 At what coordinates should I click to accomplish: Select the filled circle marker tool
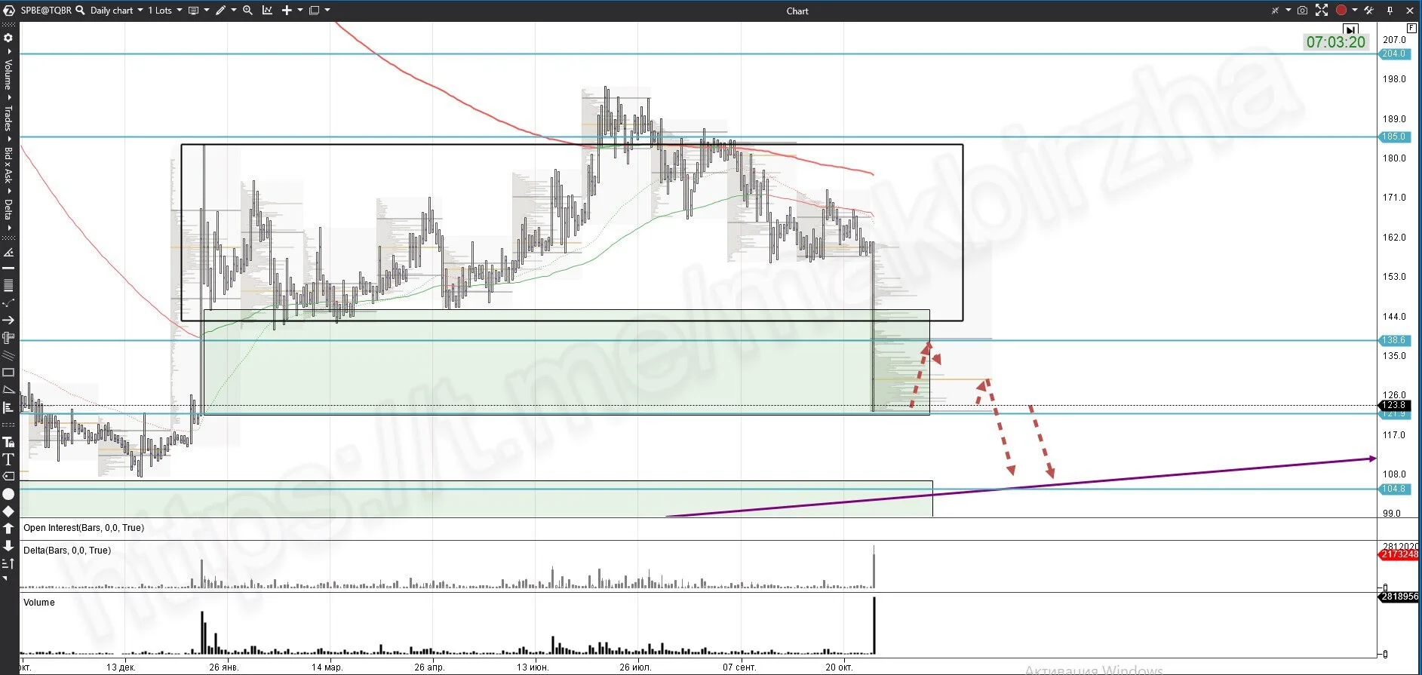click(8, 494)
